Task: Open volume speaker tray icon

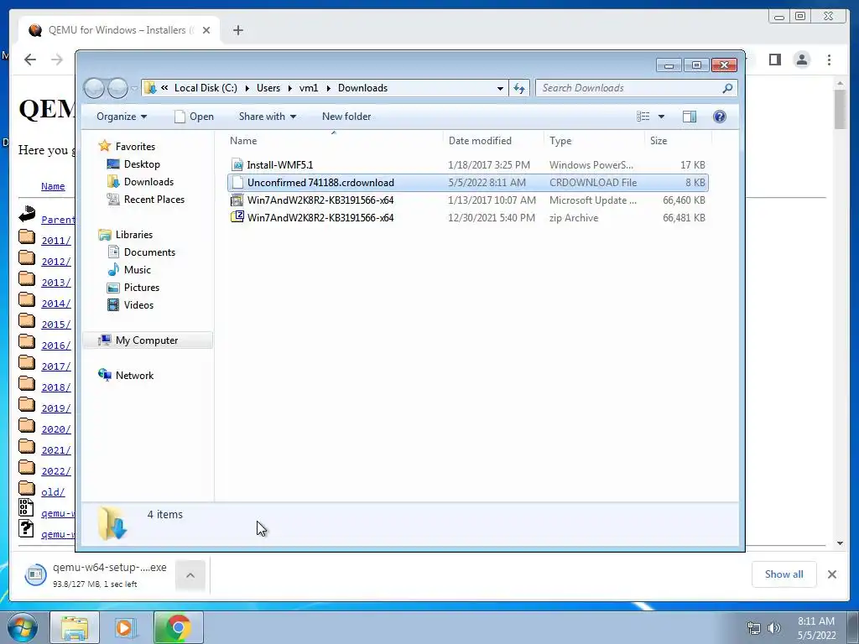Action: click(x=774, y=627)
